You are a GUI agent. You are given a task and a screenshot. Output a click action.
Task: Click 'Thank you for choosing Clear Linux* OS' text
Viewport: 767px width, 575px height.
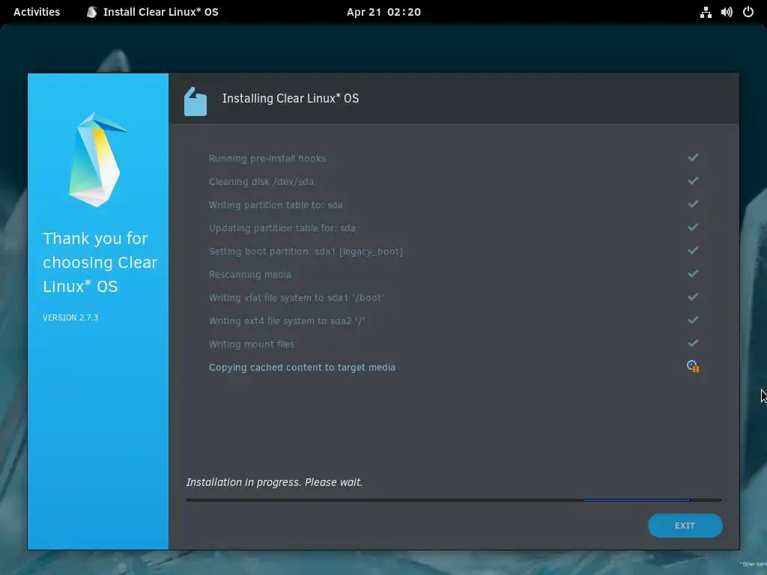point(100,263)
